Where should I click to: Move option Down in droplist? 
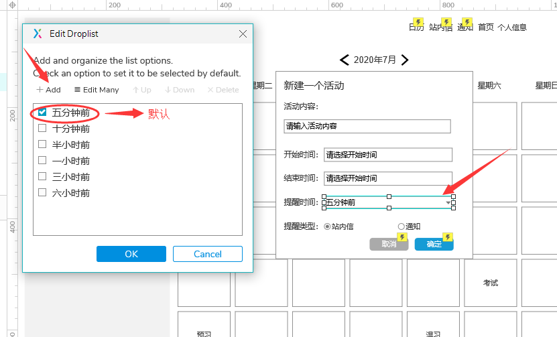point(180,90)
